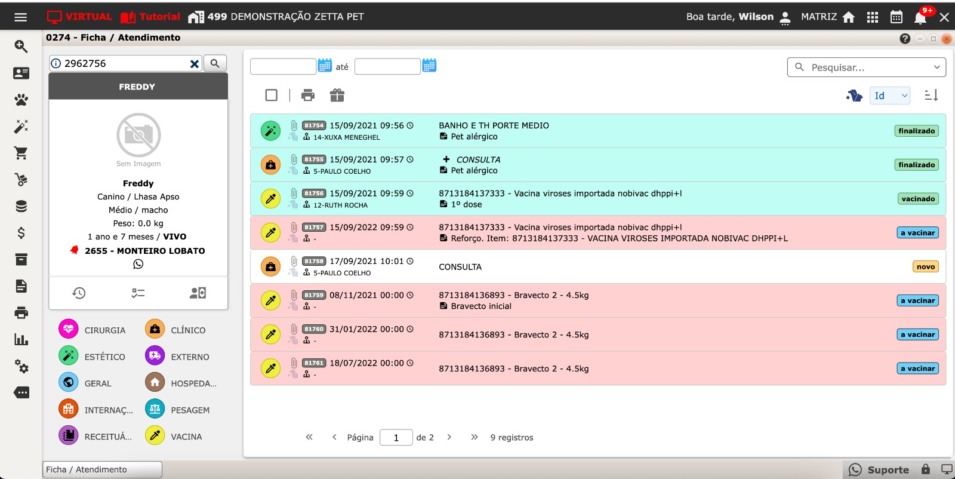This screenshot has width=955, height=479.
Task: Click the WhatsApp icon under owner name
Action: [x=138, y=264]
